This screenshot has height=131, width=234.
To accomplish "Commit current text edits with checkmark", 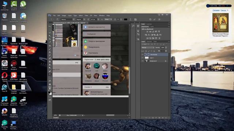I will [x=154, y=19].
